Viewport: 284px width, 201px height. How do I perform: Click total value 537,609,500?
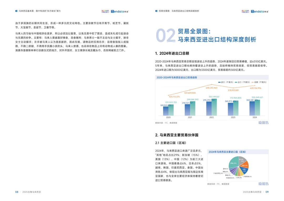(x=190, y=93)
